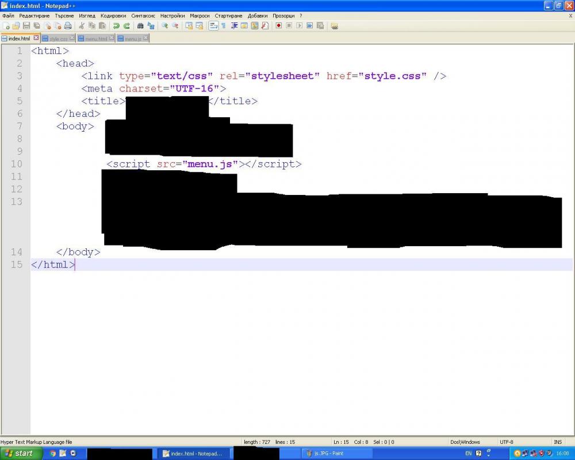Click the Copy icon
Viewport: 575px width, 460px height.
92,26
